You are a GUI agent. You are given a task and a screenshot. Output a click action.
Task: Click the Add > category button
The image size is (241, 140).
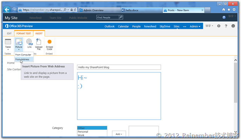(x=119, y=134)
